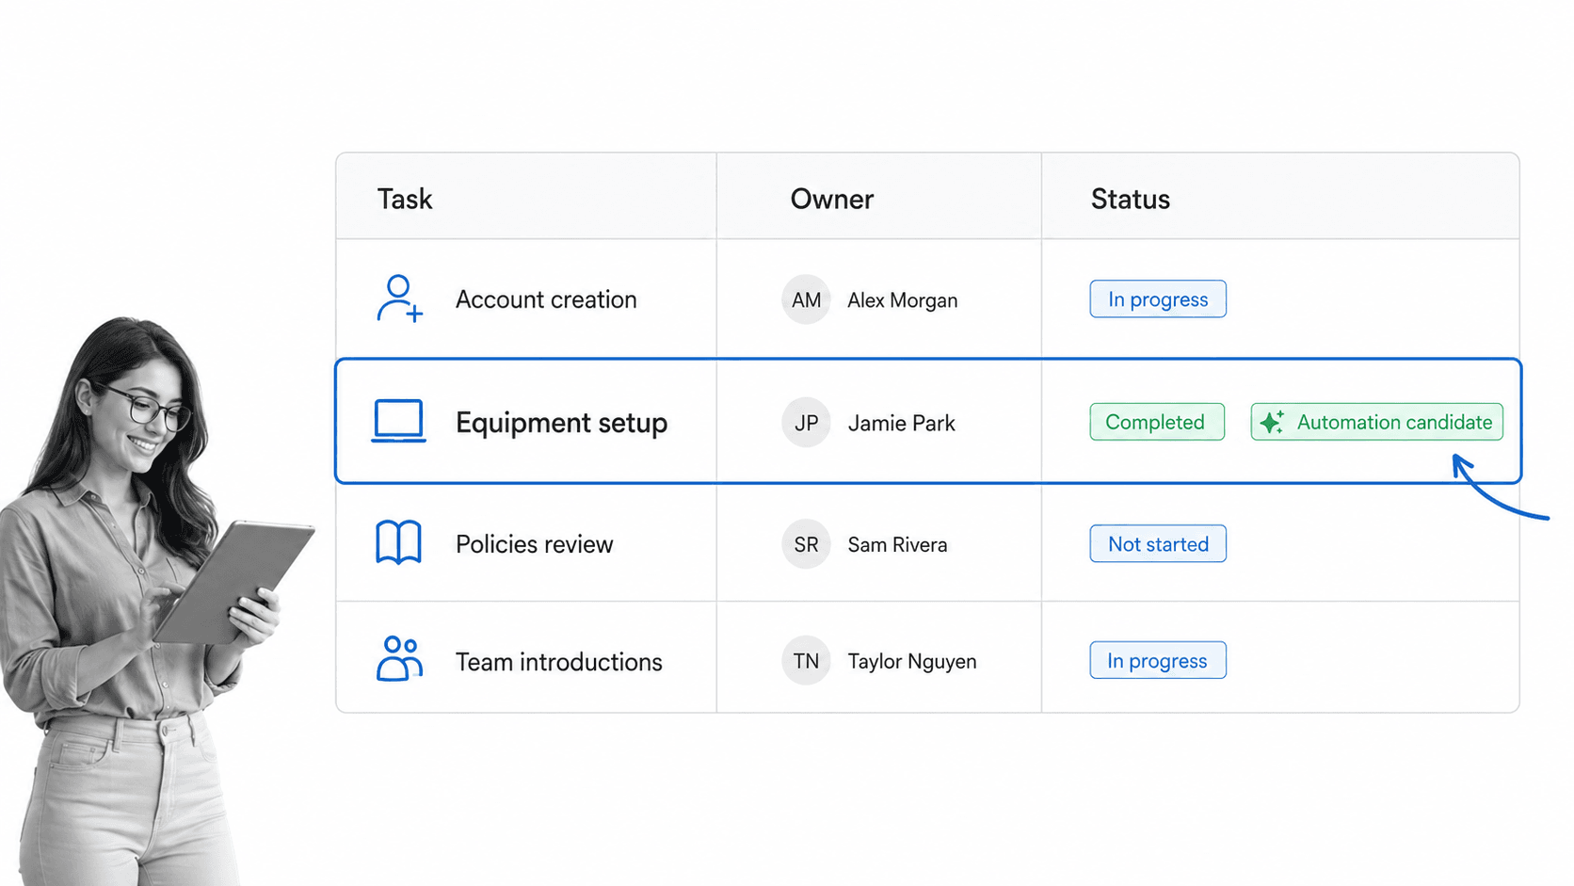Sort by the Status column header
1574x886 pixels.
point(1131,199)
